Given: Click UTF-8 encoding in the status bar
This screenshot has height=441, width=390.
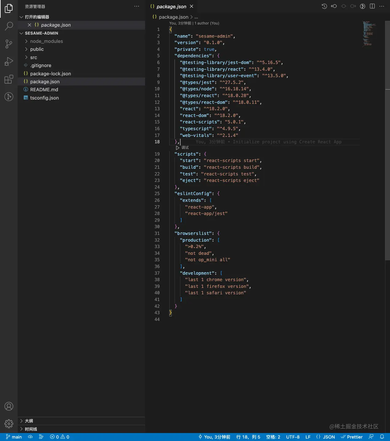Looking at the screenshot, I should pyautogui.click(x=293, y=437).
